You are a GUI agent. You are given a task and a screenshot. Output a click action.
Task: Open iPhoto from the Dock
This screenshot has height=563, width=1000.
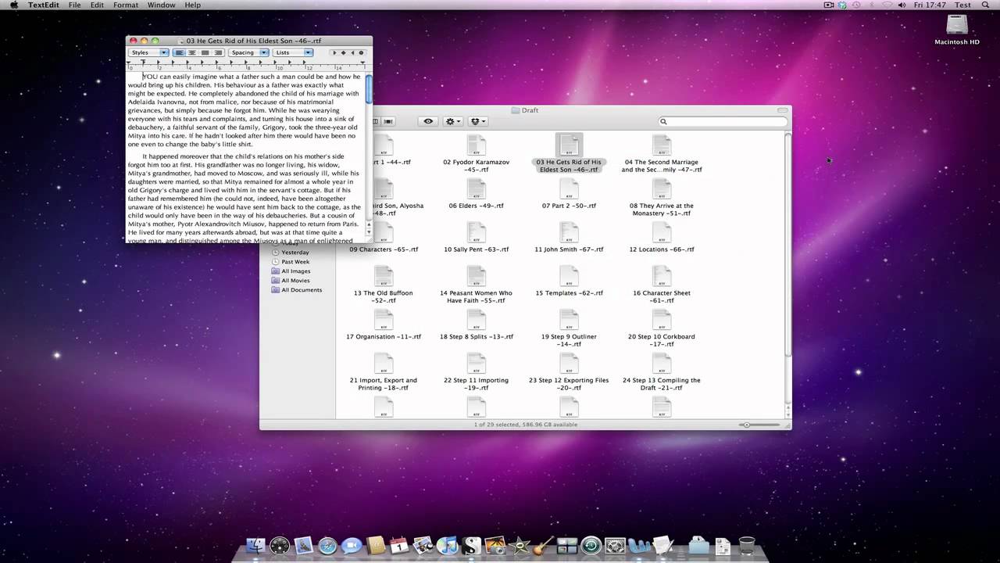495,546
